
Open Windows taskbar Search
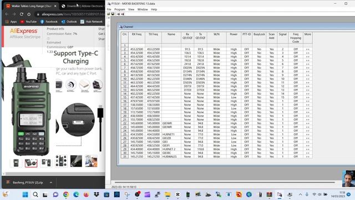(x=35, y=194)
